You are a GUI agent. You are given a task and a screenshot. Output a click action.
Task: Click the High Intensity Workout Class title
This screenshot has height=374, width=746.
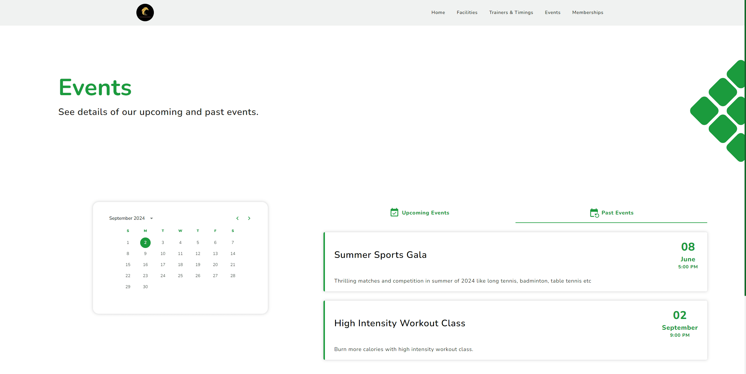(400, 323)
